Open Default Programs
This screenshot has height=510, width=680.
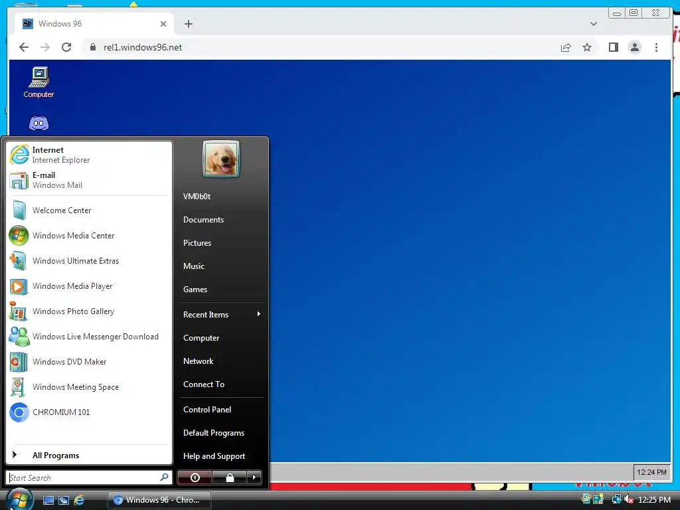[221, 433]
